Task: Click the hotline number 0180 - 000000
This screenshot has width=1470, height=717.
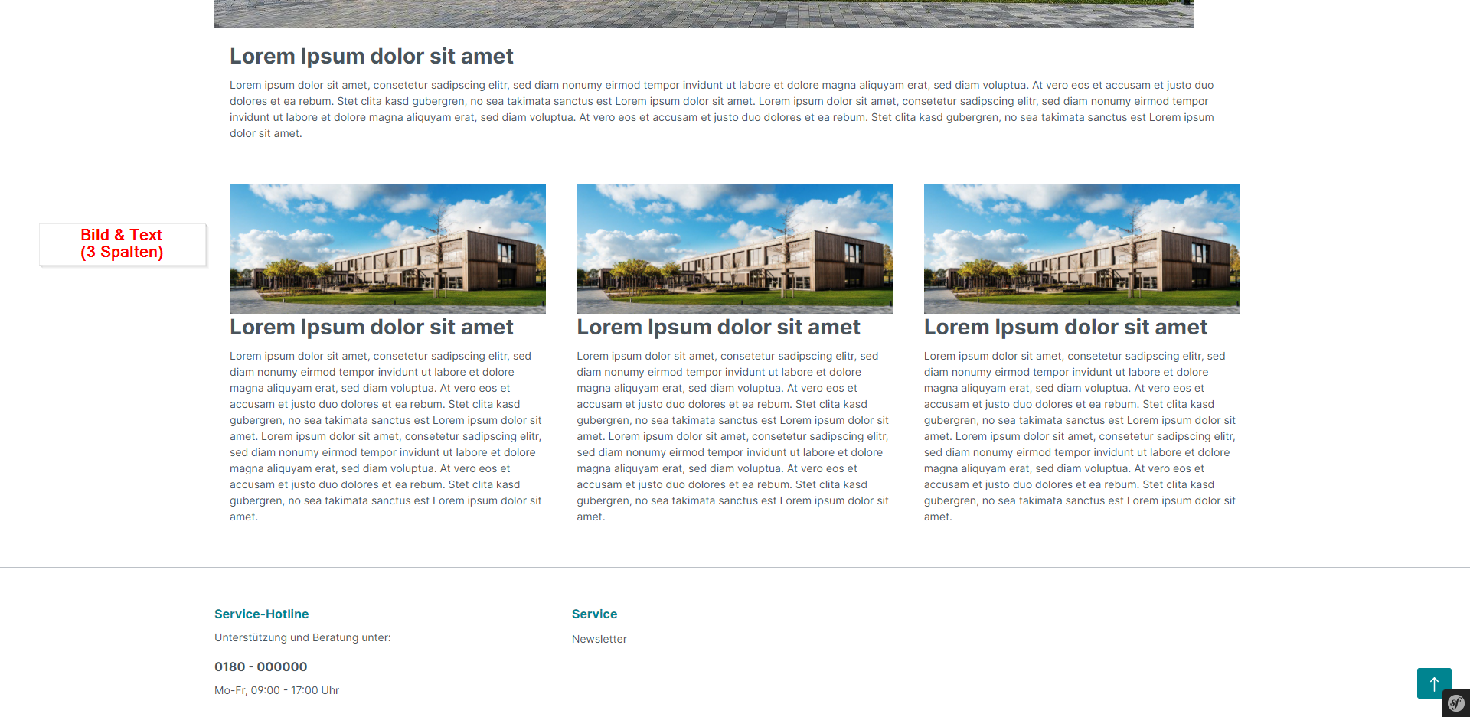Action: (x=260, y=666)
